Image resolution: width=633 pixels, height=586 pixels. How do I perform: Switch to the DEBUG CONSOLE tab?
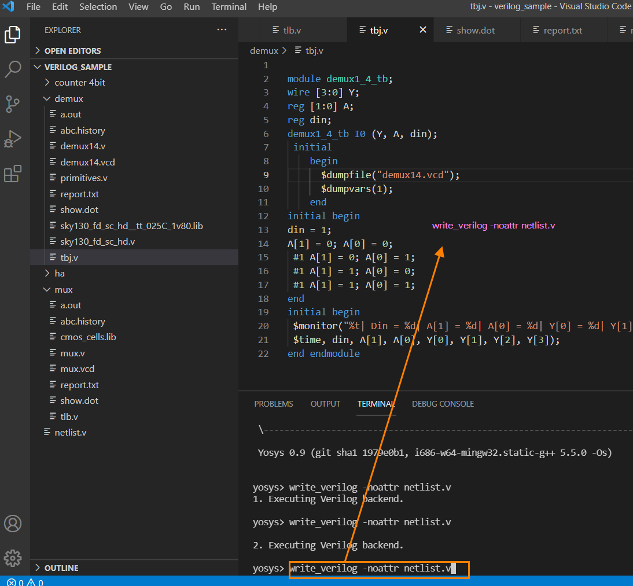pos(443,404)
